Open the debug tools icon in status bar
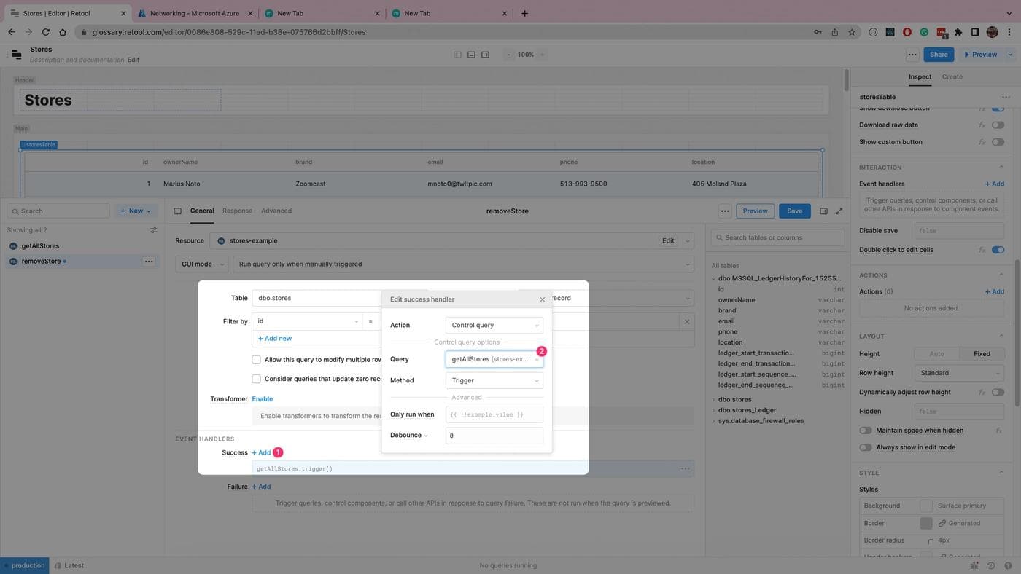Viewport: 1021px width, 574px height. (975, 565)
